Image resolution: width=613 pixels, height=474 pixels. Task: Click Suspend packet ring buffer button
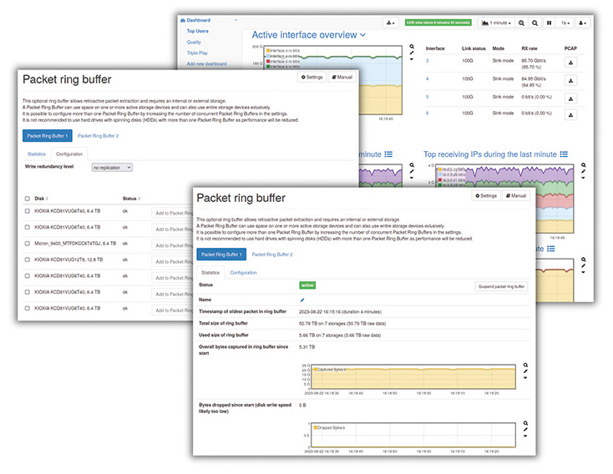click(x=501, y=286)
